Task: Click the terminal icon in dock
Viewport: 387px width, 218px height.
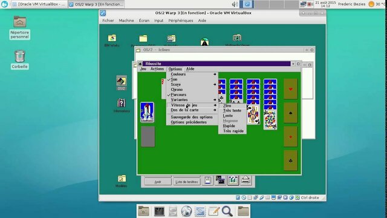Action: point(159,211)
